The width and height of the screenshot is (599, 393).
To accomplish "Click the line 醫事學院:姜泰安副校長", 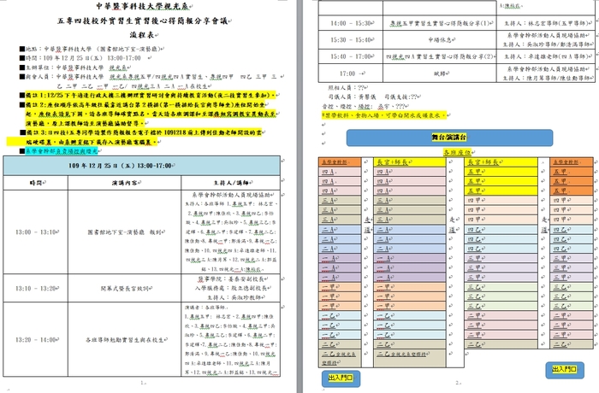I will coord(231,279).
